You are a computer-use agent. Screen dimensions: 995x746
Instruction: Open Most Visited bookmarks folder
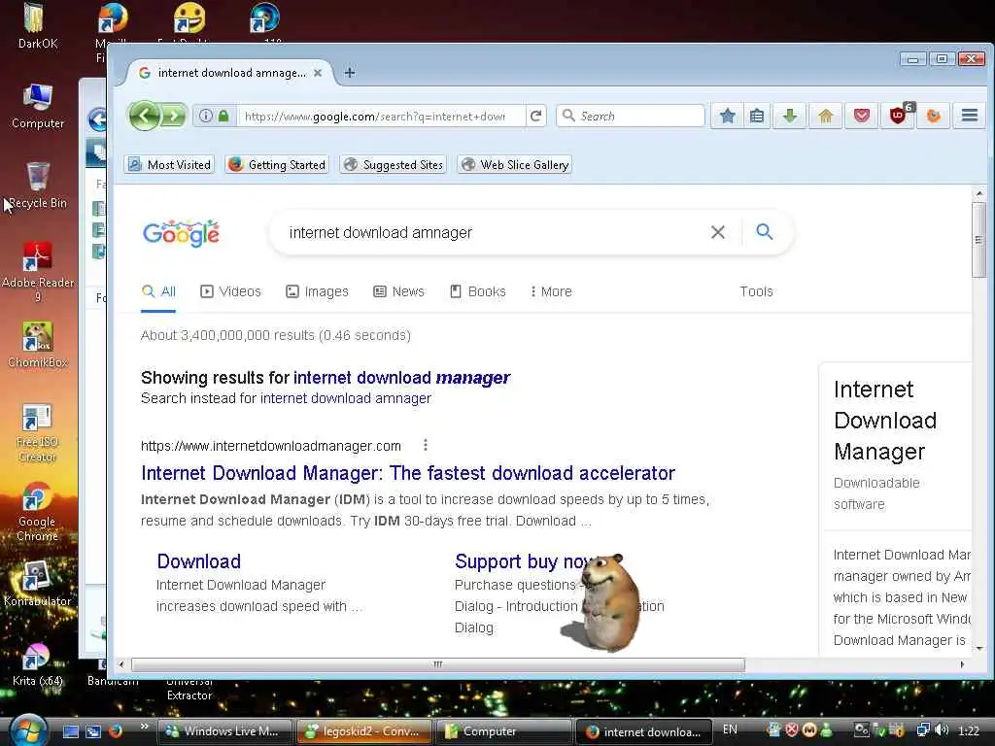169,165
